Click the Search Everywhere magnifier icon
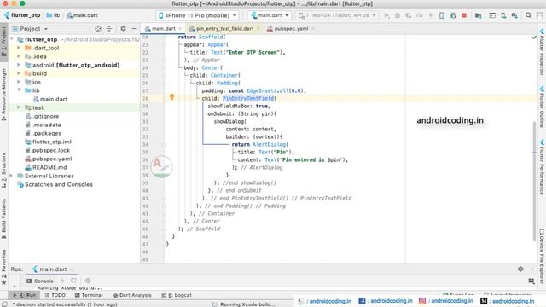The width and height of the screenshot is (546, 307). (528, 15)
